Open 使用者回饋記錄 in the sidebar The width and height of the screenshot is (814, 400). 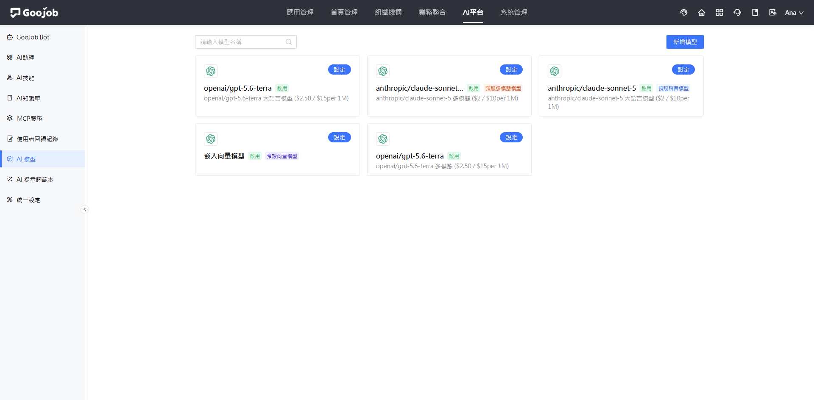(x=42, y=139)
